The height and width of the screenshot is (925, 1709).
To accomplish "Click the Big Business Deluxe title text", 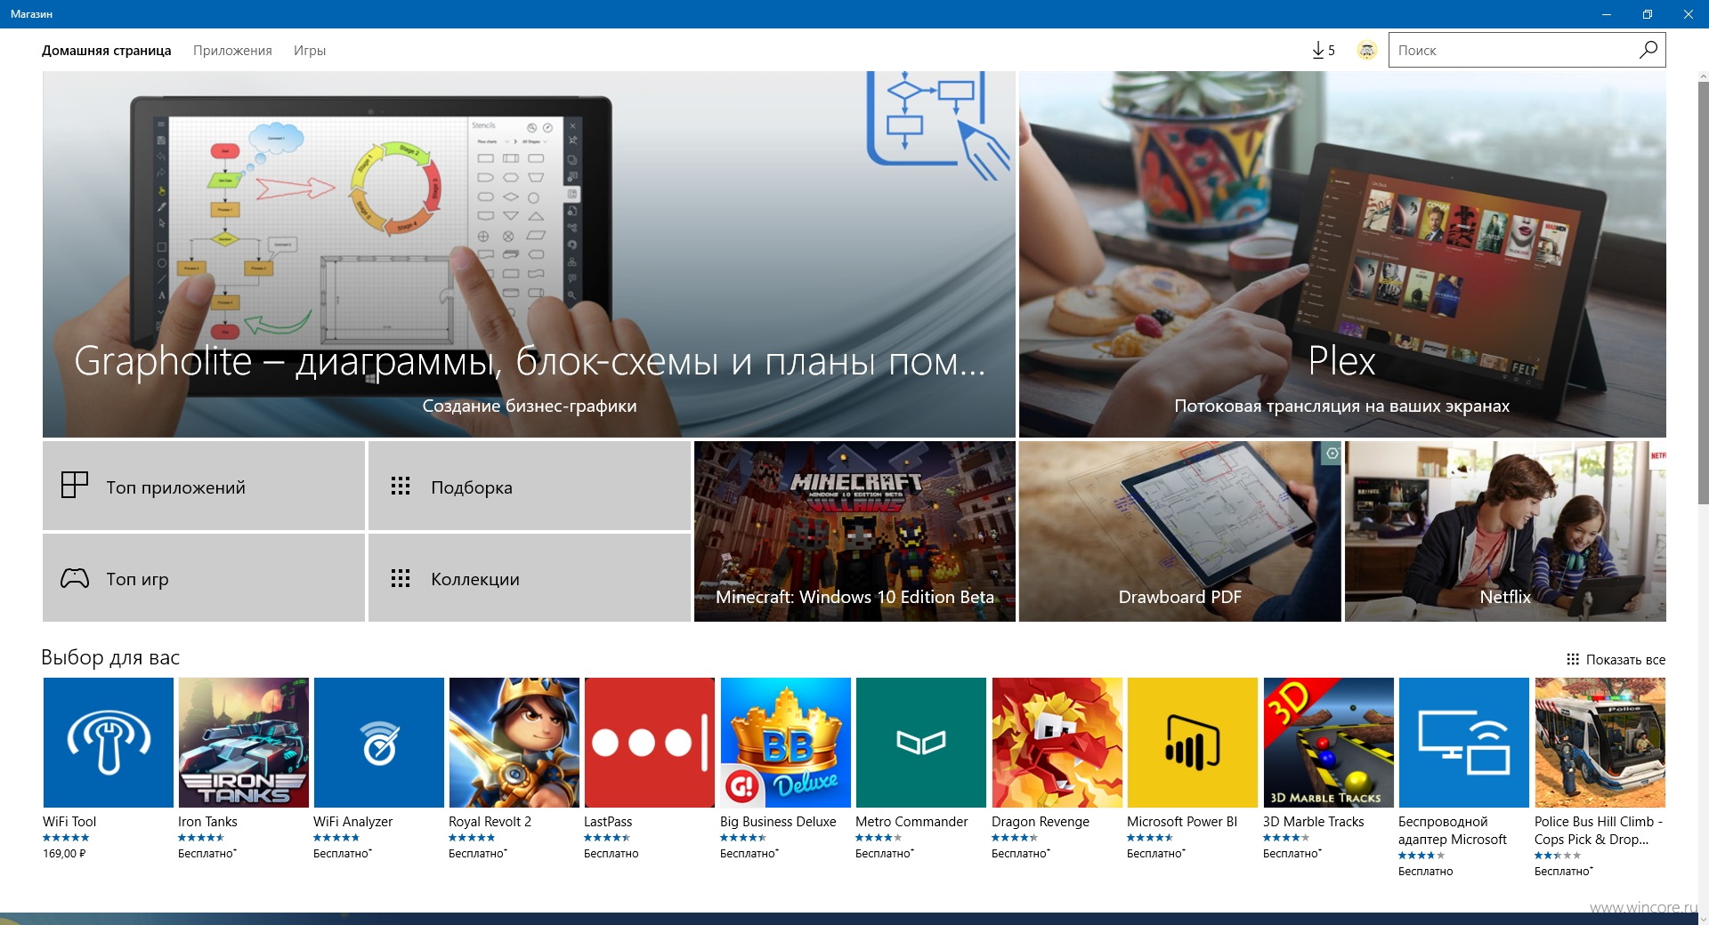I will click(778, 822).
